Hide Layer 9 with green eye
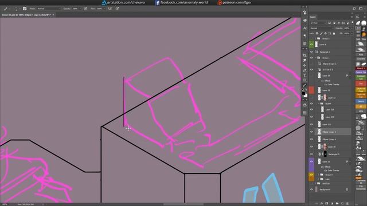Viewport: 367px width, 206px height. pos(311,45)
